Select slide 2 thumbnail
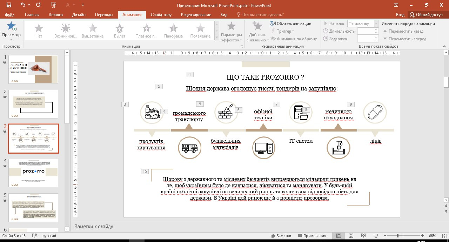The height and width of the screenshot is (242, 449). pyautogui.click(x=33, y=103)
